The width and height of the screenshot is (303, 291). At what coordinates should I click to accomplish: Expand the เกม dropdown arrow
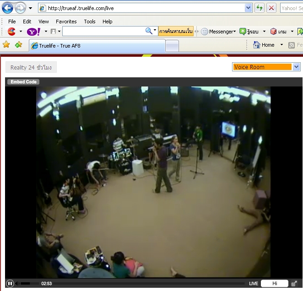tap(292, 31)
